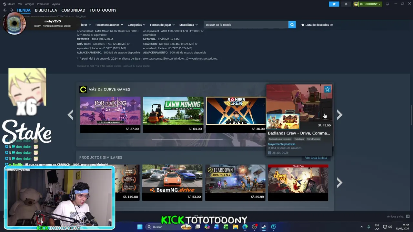This screenshot has height=232, width=413.
Task: Go back with the Steam back arrow
Action: point(5,10)
